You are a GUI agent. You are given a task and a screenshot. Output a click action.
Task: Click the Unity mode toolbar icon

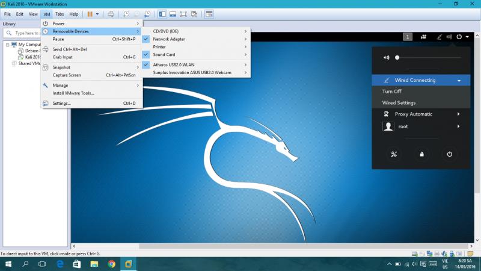coord(194,14)
